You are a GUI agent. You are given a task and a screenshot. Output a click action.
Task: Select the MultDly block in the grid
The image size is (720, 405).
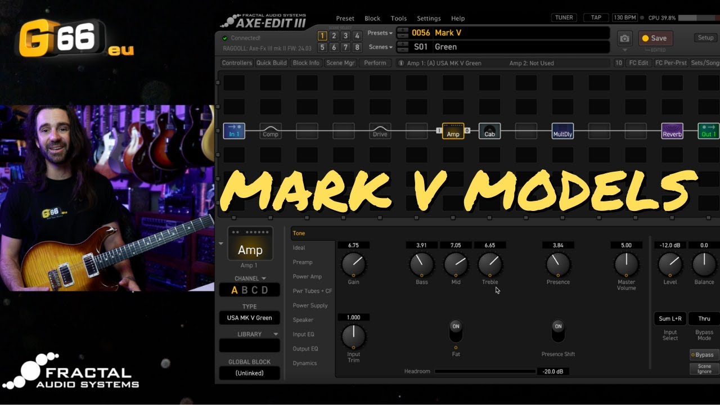pyautogui.click(x=562, y=131)
